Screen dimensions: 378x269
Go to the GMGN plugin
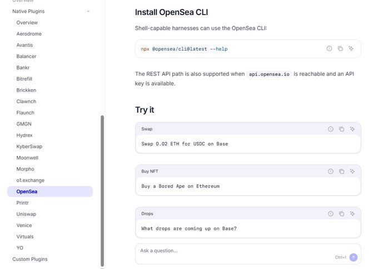(24, 124)
